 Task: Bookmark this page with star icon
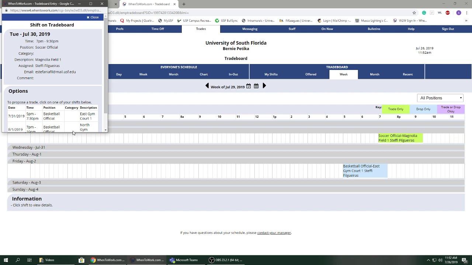414,13
